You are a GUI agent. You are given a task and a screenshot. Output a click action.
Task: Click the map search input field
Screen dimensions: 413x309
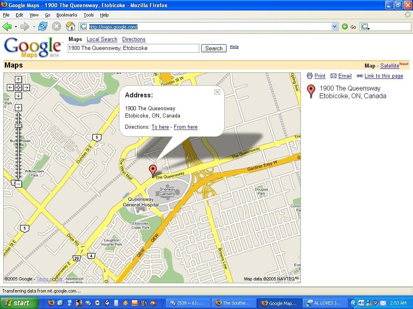(133, 48)
